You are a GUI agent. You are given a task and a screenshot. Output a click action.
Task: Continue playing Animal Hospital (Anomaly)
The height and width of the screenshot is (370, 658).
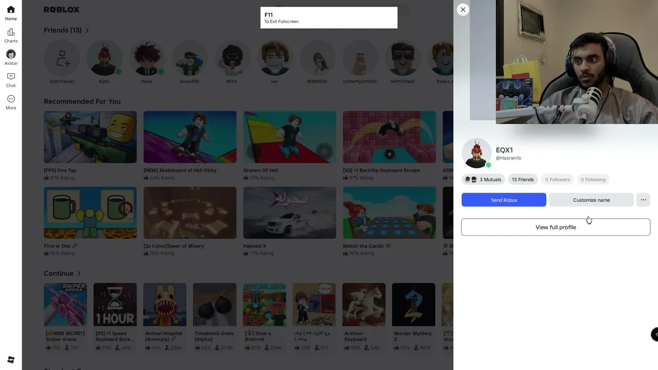click(165, 305)
